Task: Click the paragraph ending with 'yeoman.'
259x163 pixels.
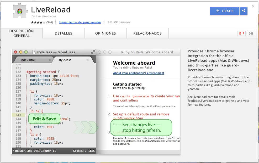Action: 219,83
